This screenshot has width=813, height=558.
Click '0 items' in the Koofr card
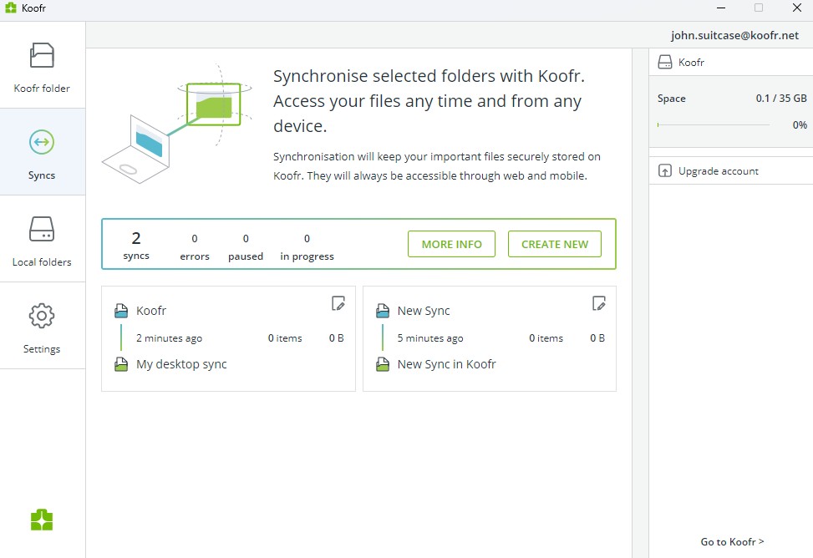pos(285,338)
